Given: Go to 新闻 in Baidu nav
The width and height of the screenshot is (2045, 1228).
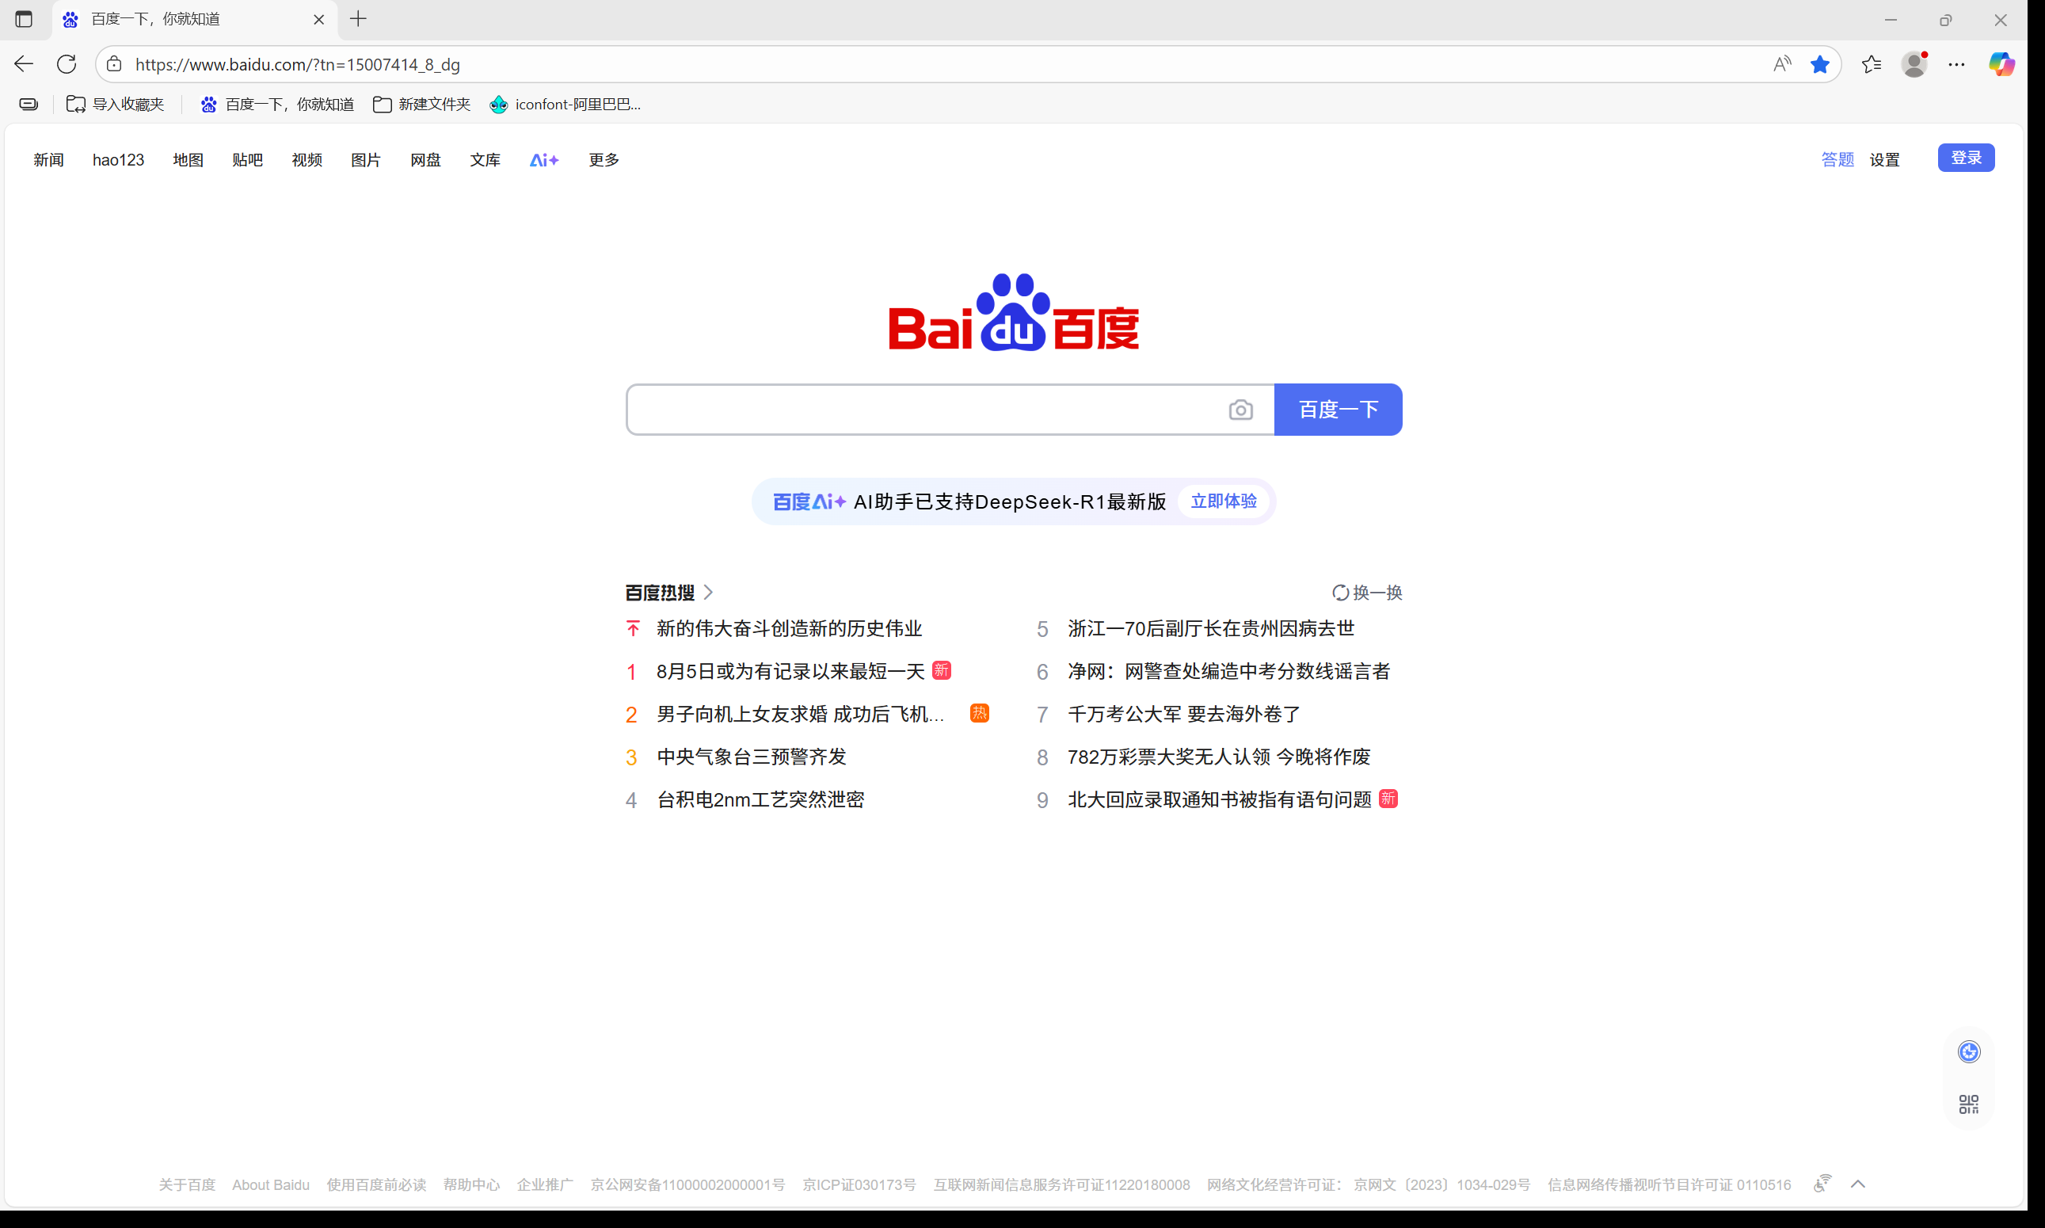Looking at the screenshot, I should pos(49,160).
